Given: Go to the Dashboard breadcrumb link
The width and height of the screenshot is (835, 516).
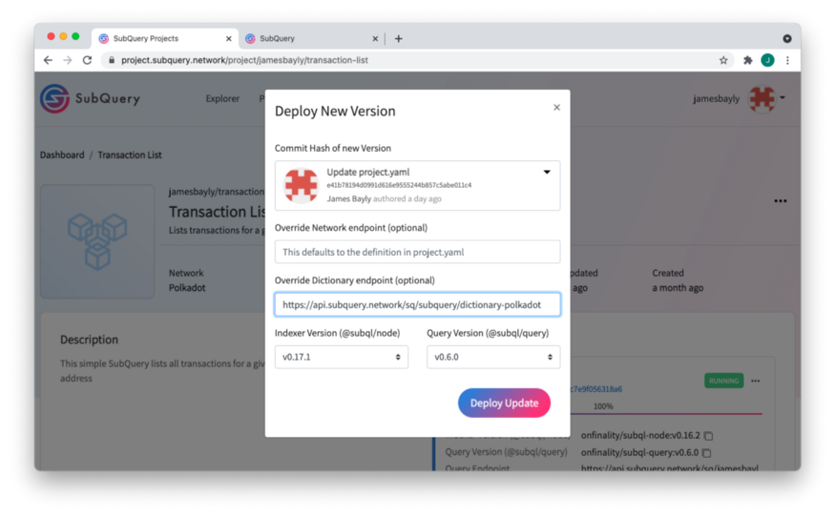Looking at the screenshot, I should click(62, 155).
